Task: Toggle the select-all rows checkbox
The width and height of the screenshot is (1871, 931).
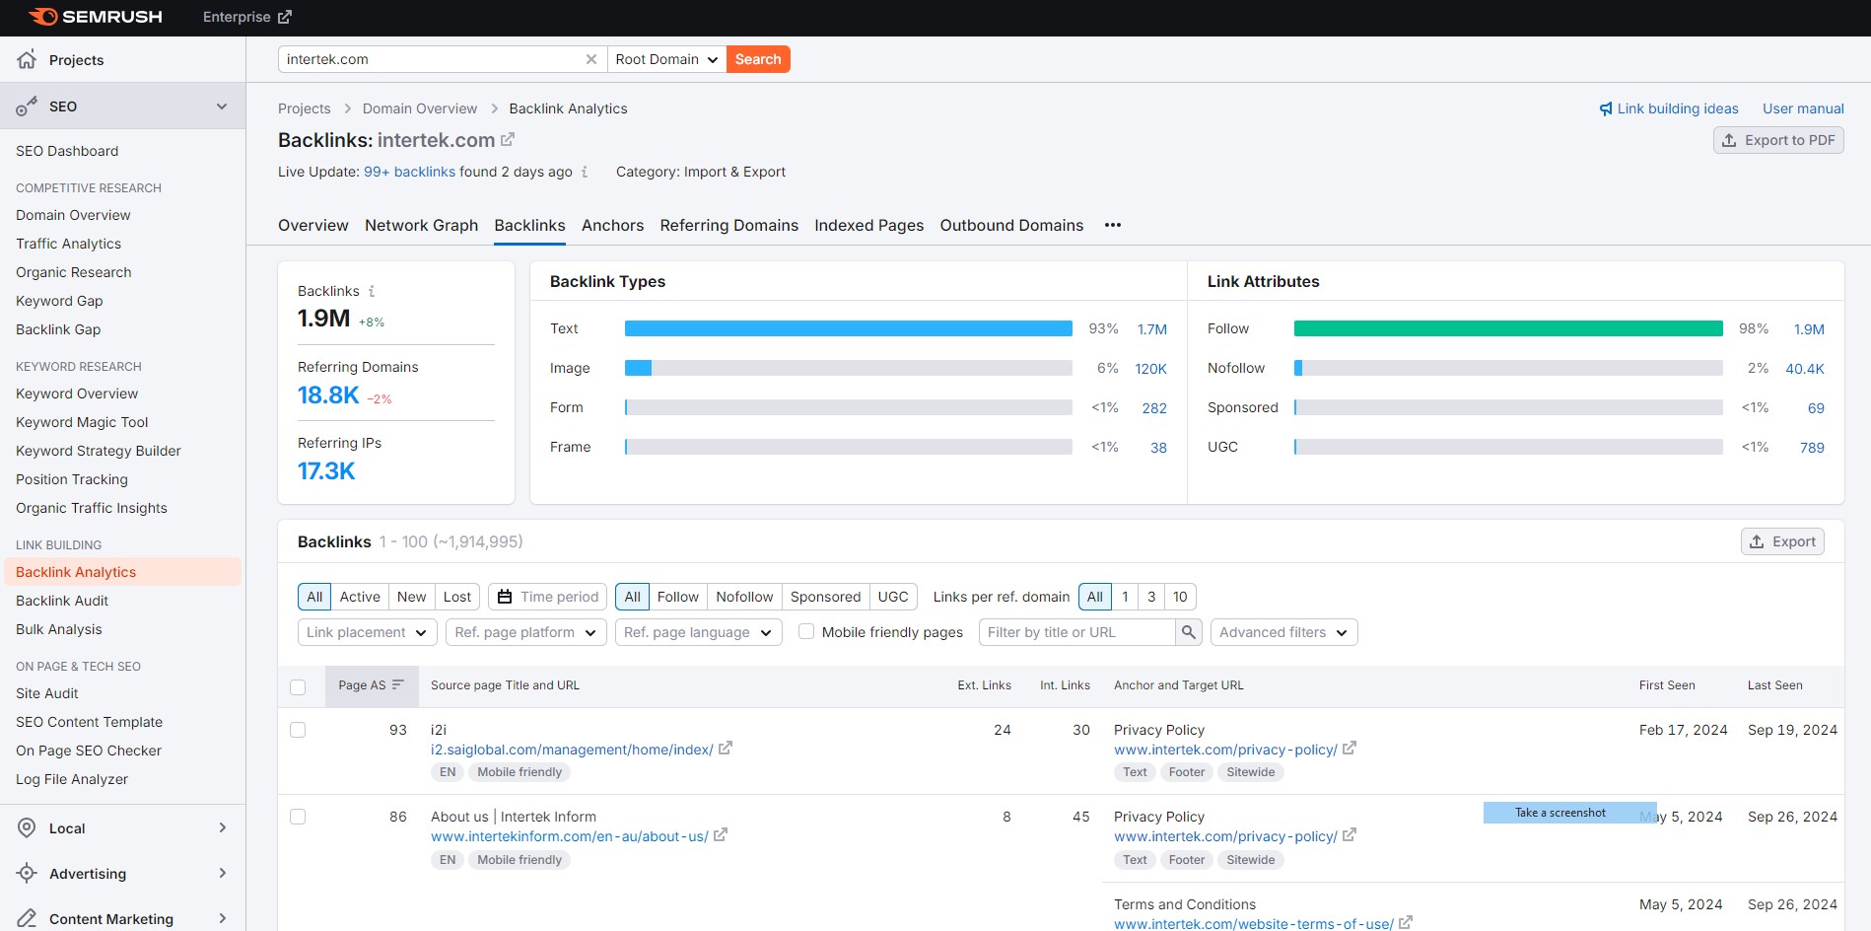Action: pyautogui.click(x=298, y=686)
